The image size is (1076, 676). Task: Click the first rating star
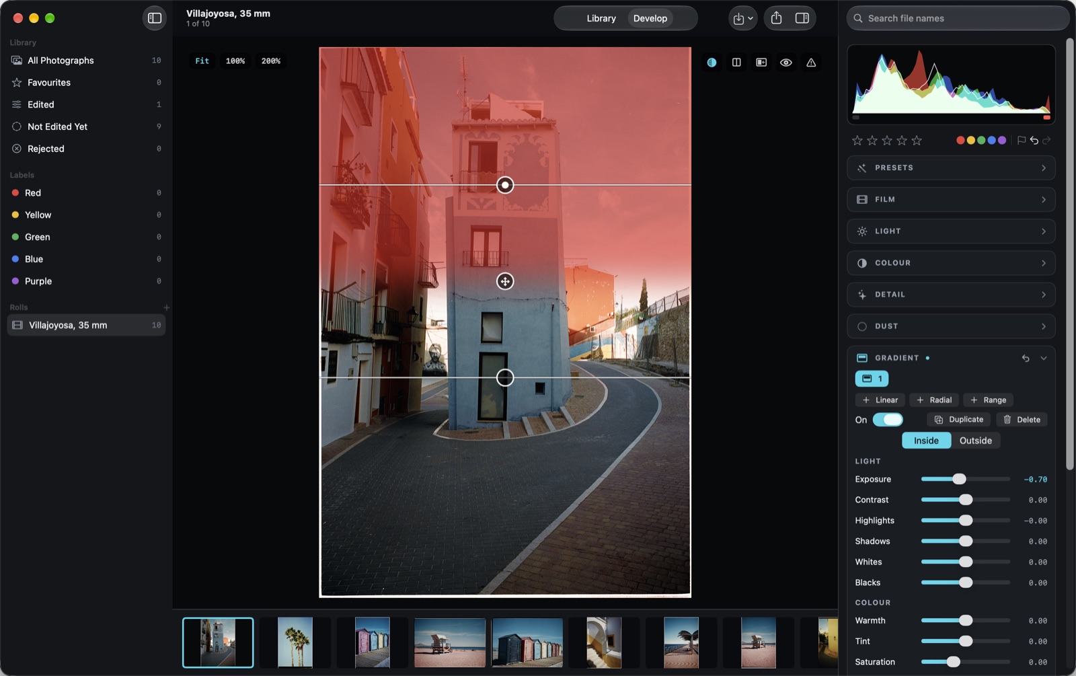click(x=857, y=141)
